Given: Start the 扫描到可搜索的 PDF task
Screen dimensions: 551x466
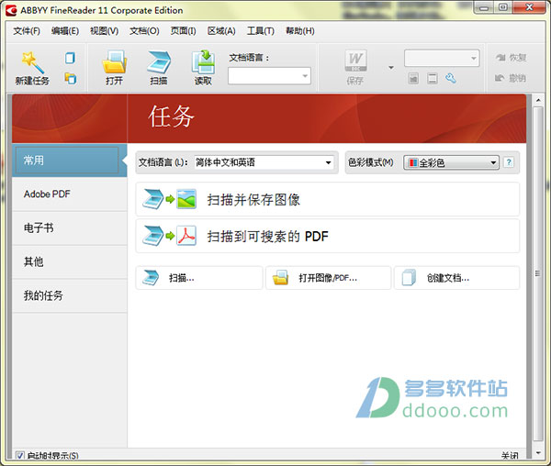Looking at the screenshot, I should point(328,236).
